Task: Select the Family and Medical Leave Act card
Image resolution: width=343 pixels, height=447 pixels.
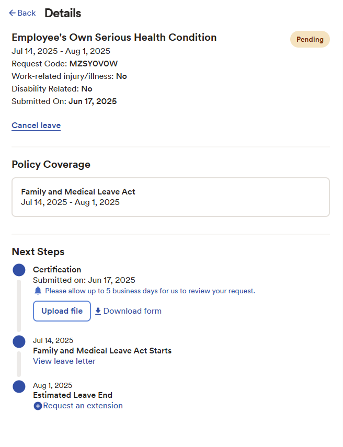Action: (x=170, y=197)
